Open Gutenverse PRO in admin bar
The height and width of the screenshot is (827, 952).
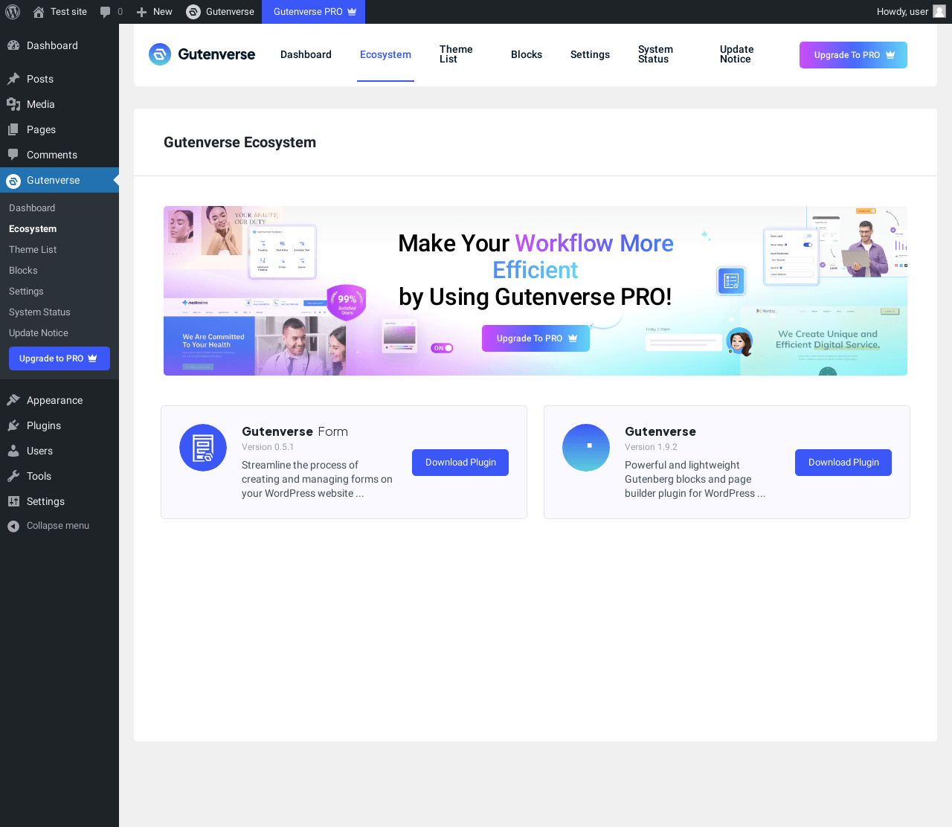pyautogui.click(x=313, y=12)
